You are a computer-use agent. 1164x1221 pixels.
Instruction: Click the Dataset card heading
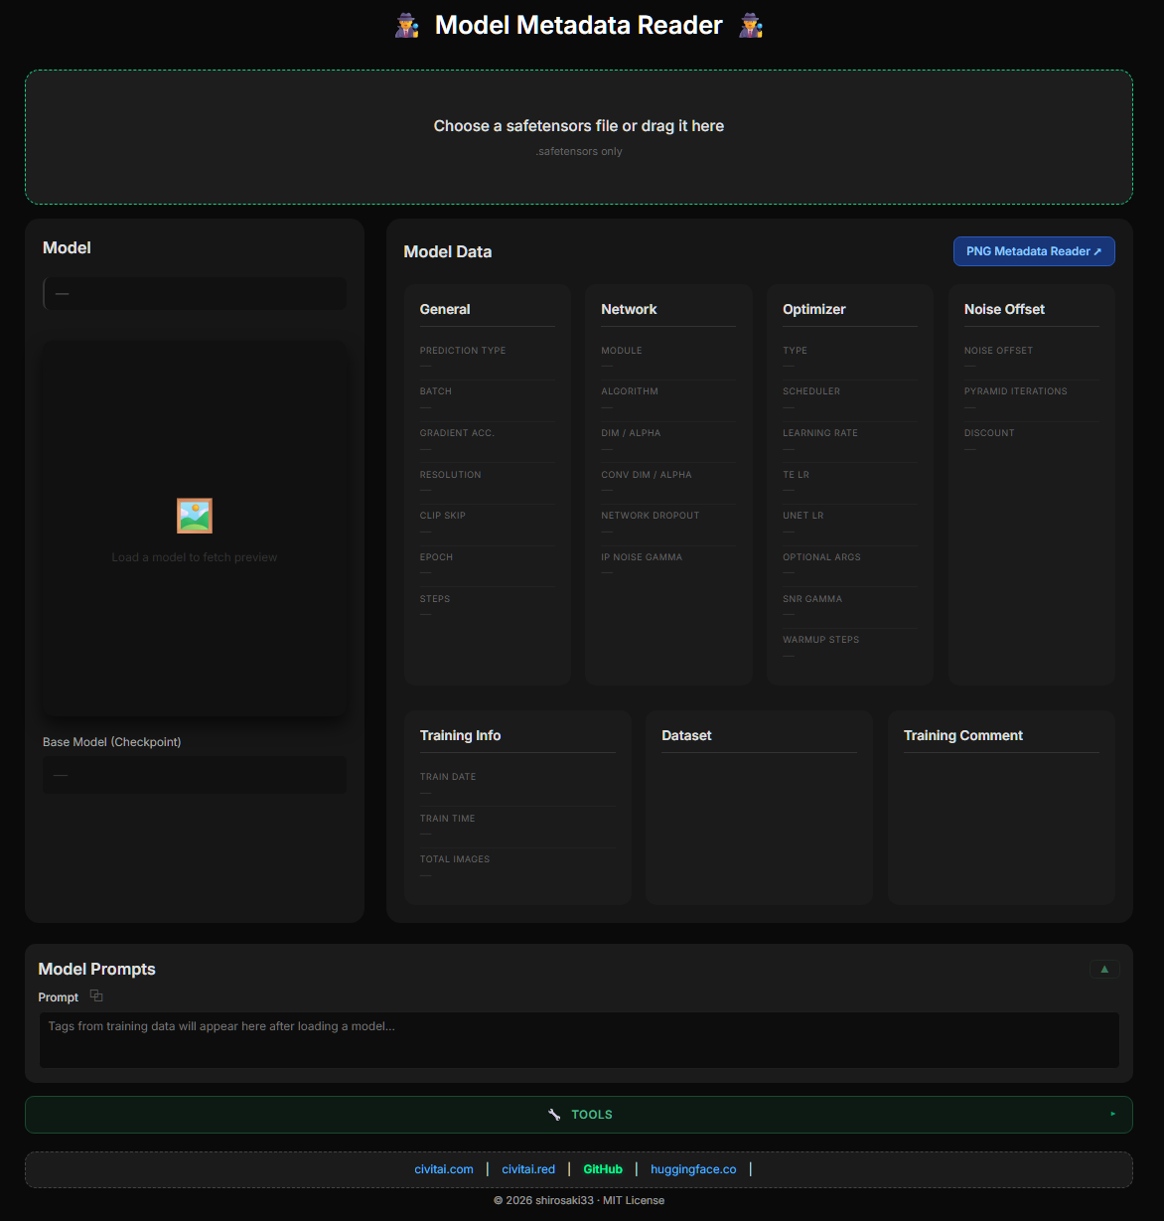(686, 735)
